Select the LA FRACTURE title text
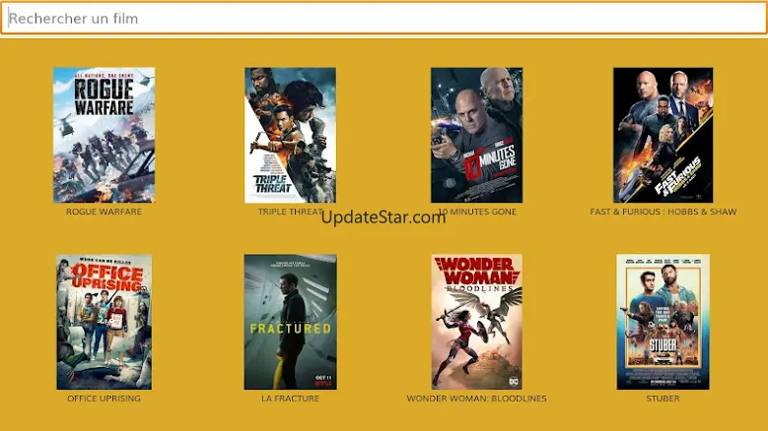Screen dimensions: 768x431 pyautogui.click(x=291, y=399)
